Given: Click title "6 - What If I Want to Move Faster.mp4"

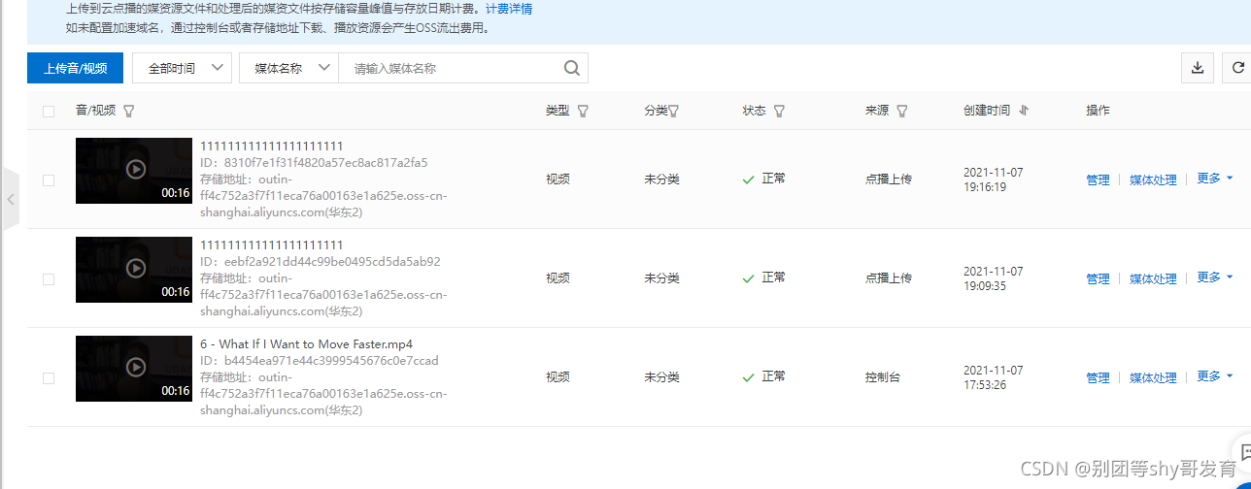Looking at the screenshot, I should point(306,344).
